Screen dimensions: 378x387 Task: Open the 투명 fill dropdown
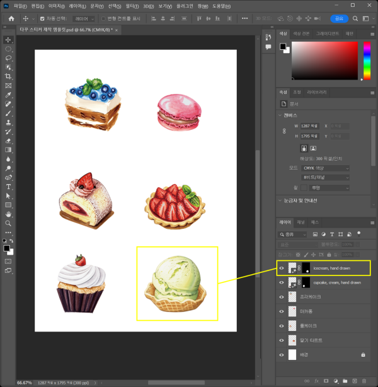[x=329, y=188]
